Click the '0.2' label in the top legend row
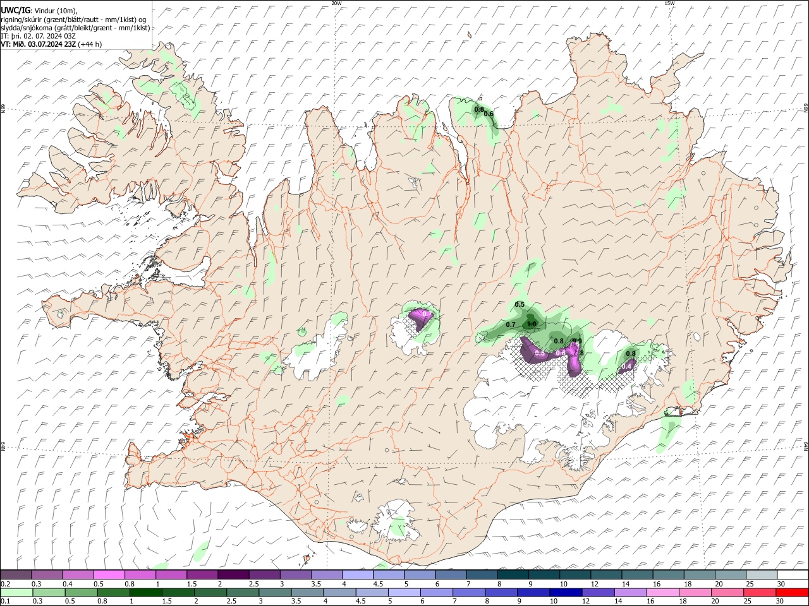 coord(6,584)
